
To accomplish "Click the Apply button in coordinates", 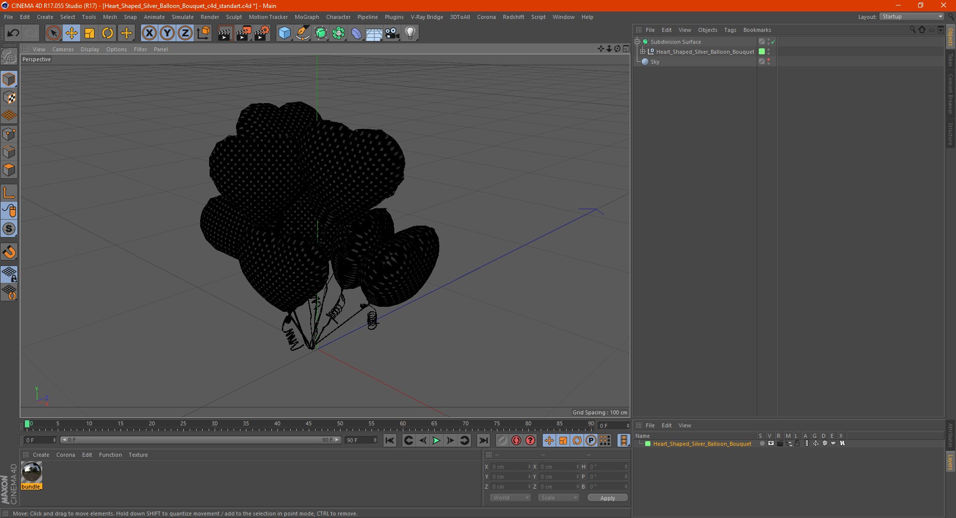I will point(607,498).
